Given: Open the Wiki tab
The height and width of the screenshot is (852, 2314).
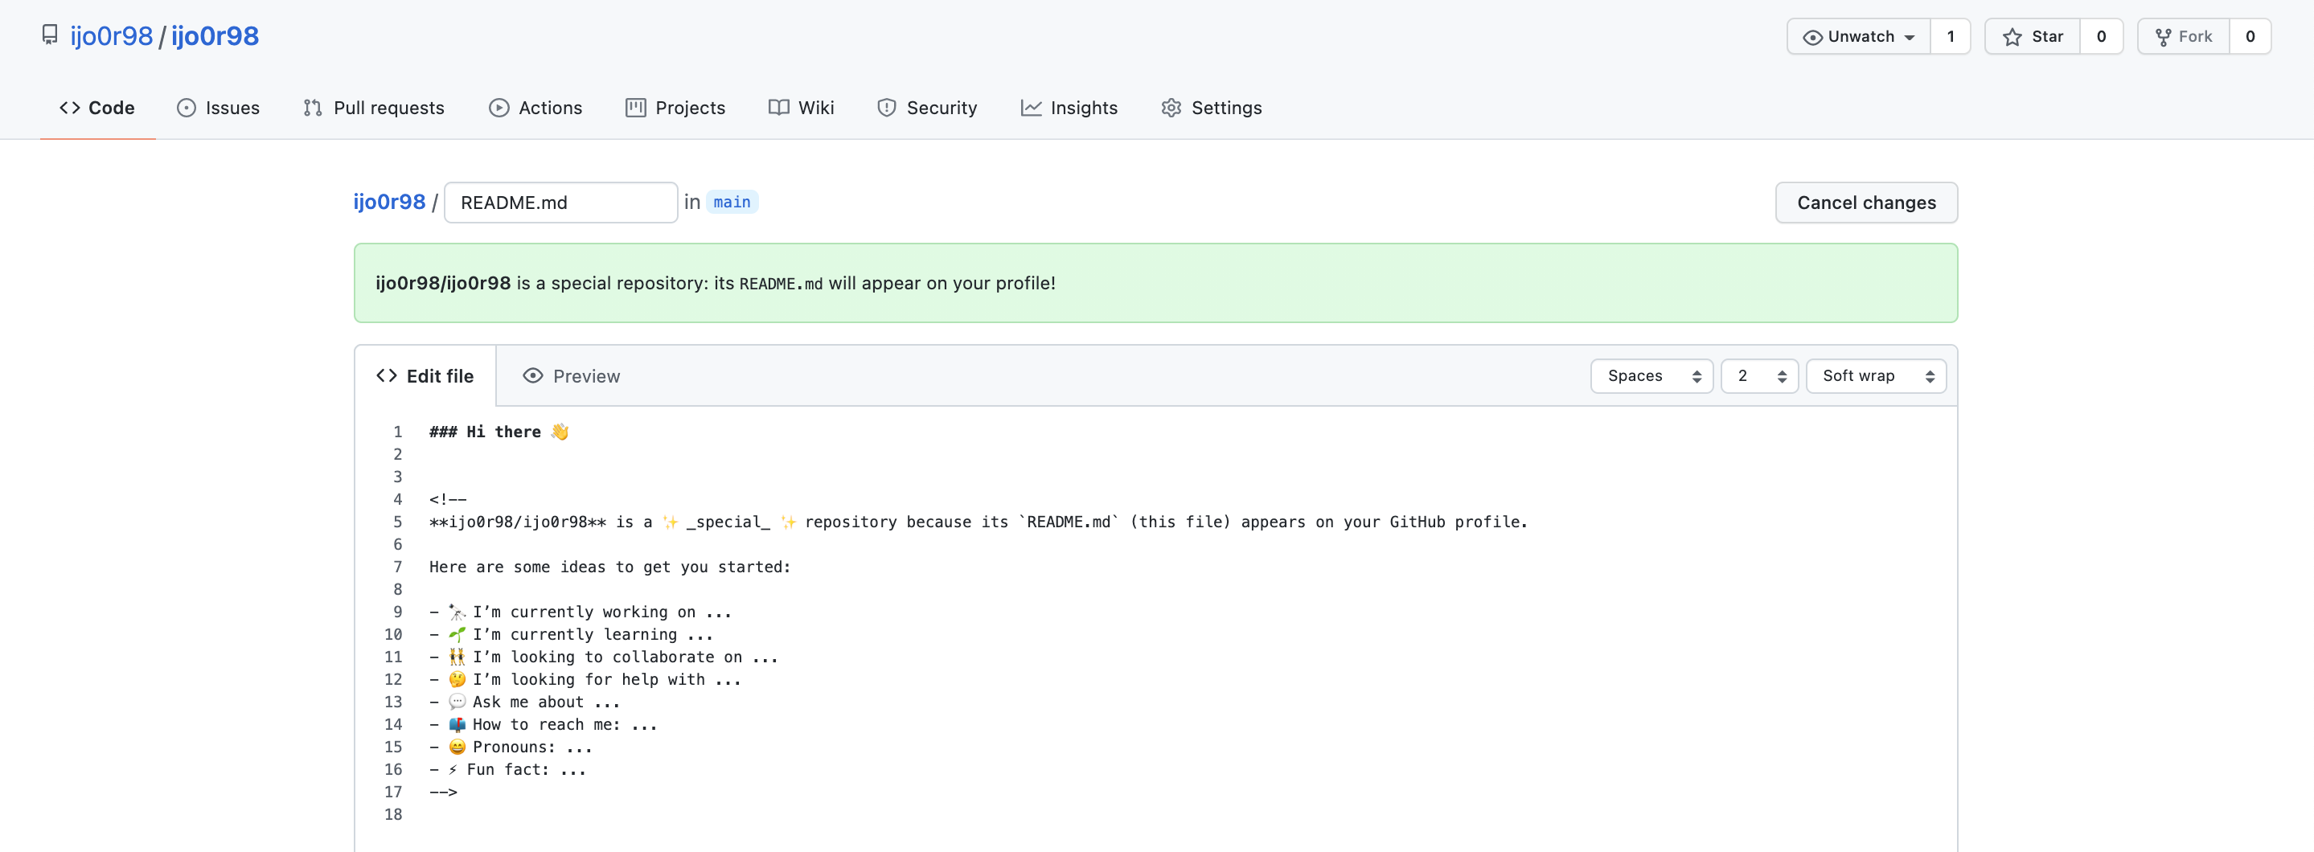Looking at the screenshot, I should 802,108.
